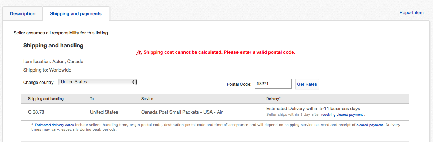The width and height of the screenshot is (433, 142).
Task: Focus the Postal Code input field
Action: coord(273,84)
